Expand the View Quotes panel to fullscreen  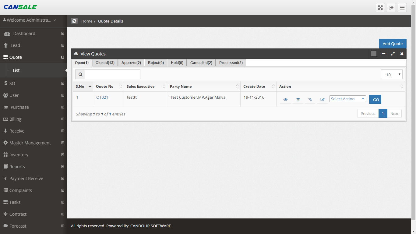393,54
